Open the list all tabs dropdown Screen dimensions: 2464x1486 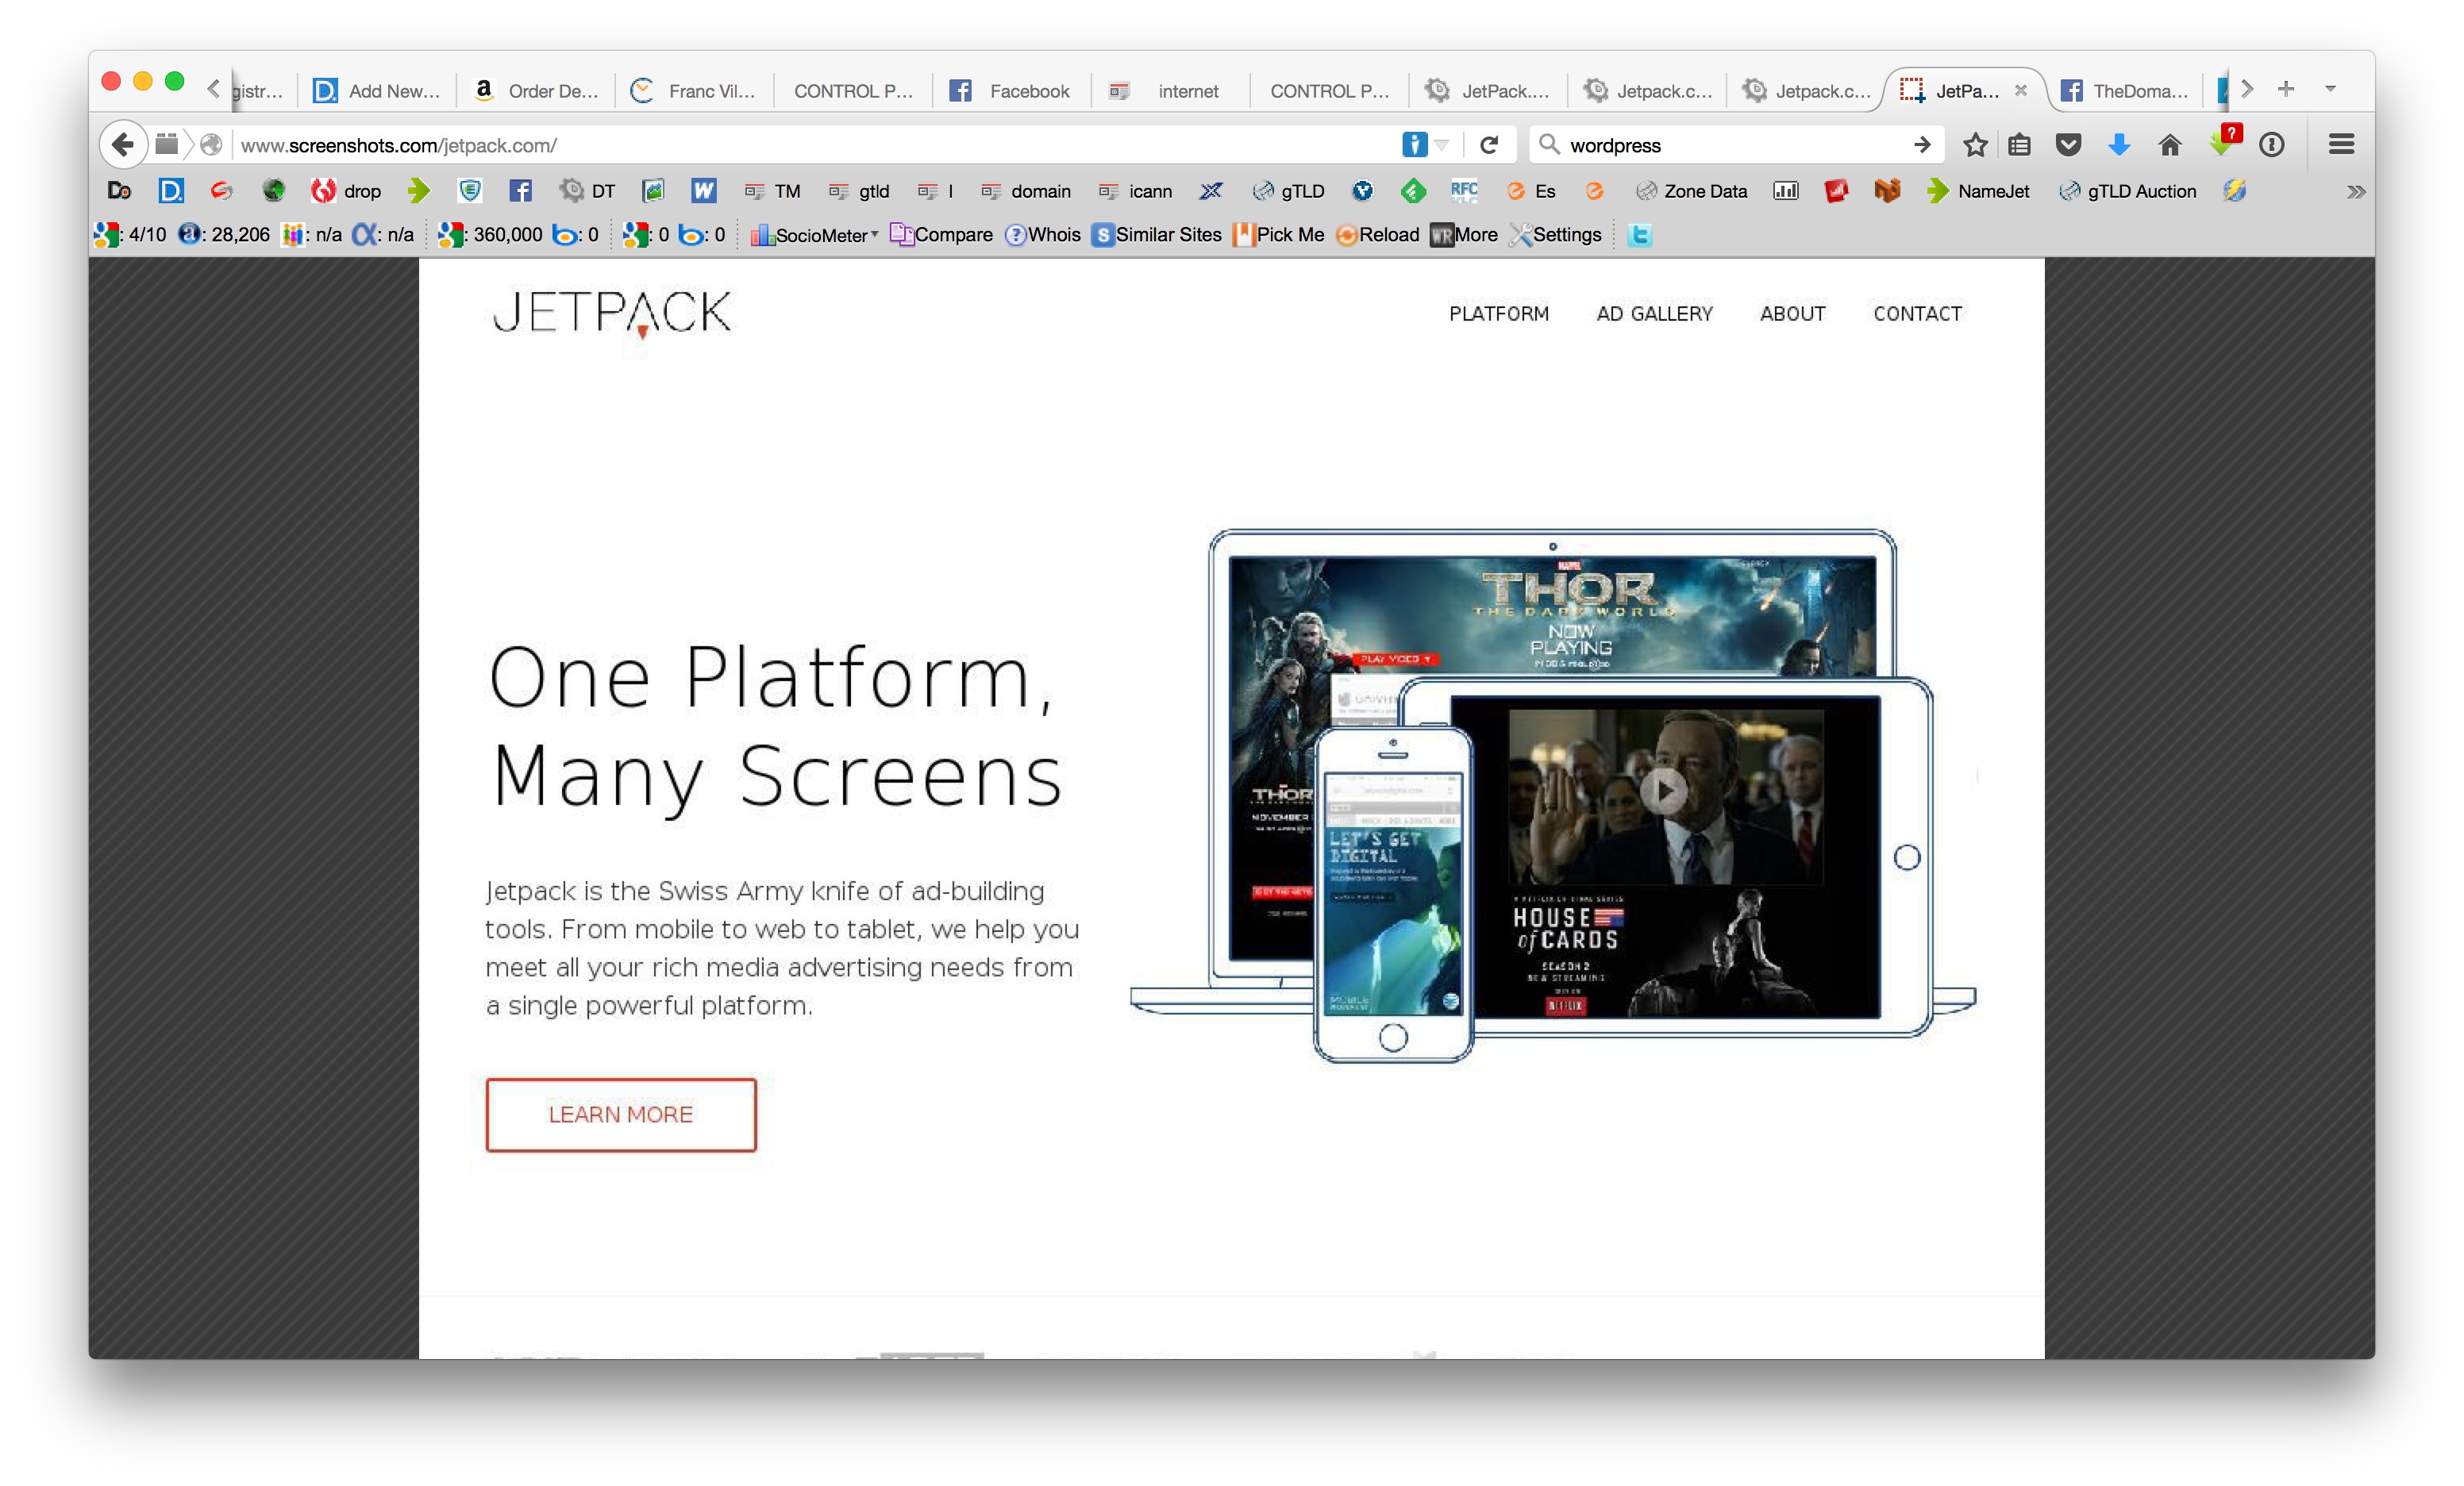pyautogui.click(x=2330, y=89)
